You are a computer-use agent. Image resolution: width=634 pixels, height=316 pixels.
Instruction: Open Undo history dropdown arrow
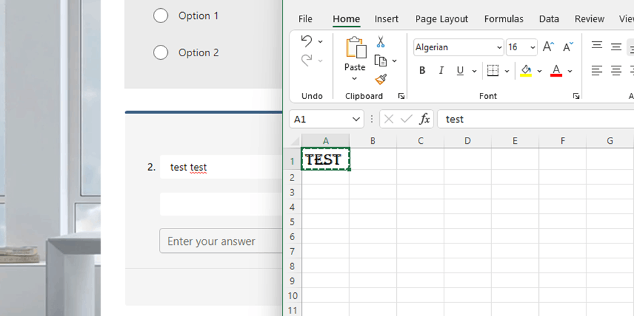coord(320,41)
